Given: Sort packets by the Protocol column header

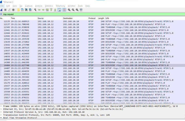Looking at the screenshot, I should [92, 18].
